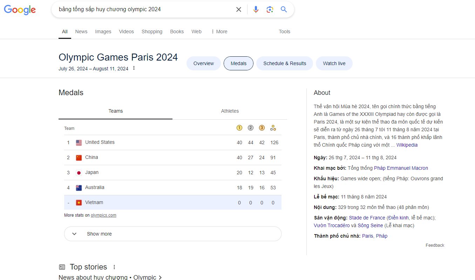Open the olympics.com link

(x=103, y=215)
